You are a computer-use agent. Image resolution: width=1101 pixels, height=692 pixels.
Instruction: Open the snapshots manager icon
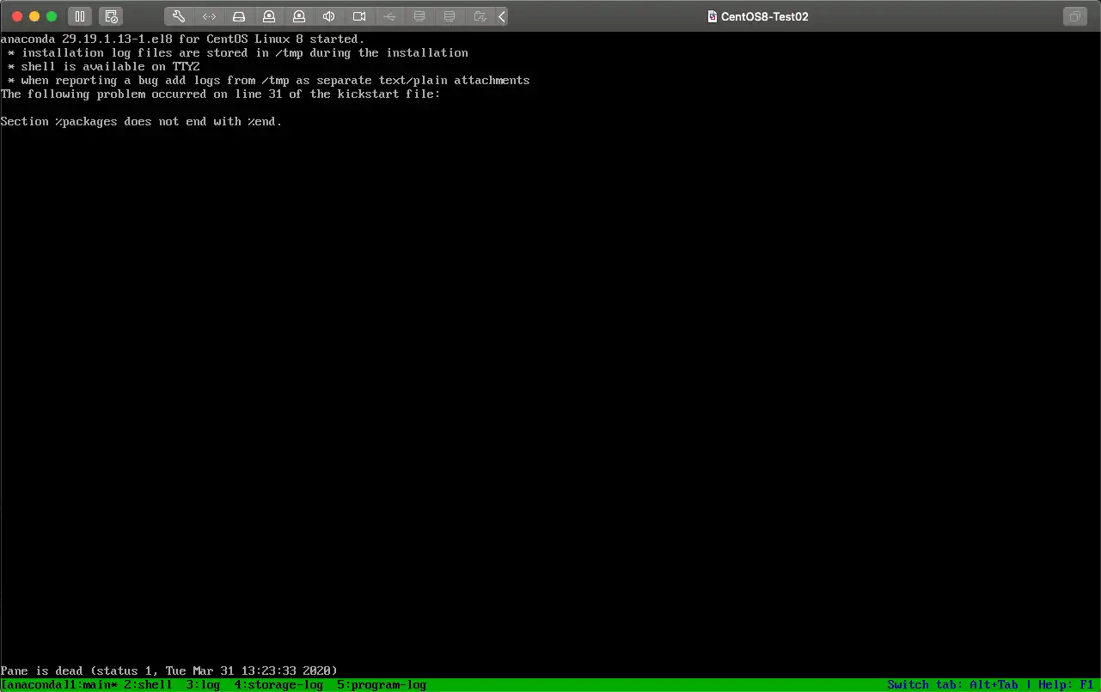pyautogui.click(x=110, y=16)
